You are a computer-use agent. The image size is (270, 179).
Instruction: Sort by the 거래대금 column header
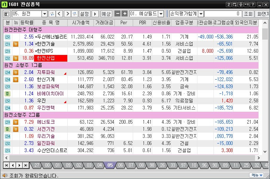[x=104, y=23]
